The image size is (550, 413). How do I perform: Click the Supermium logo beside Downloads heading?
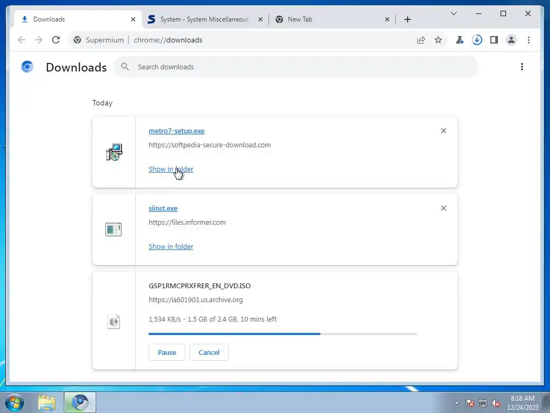pyautogui.click(x=27, y=67)
